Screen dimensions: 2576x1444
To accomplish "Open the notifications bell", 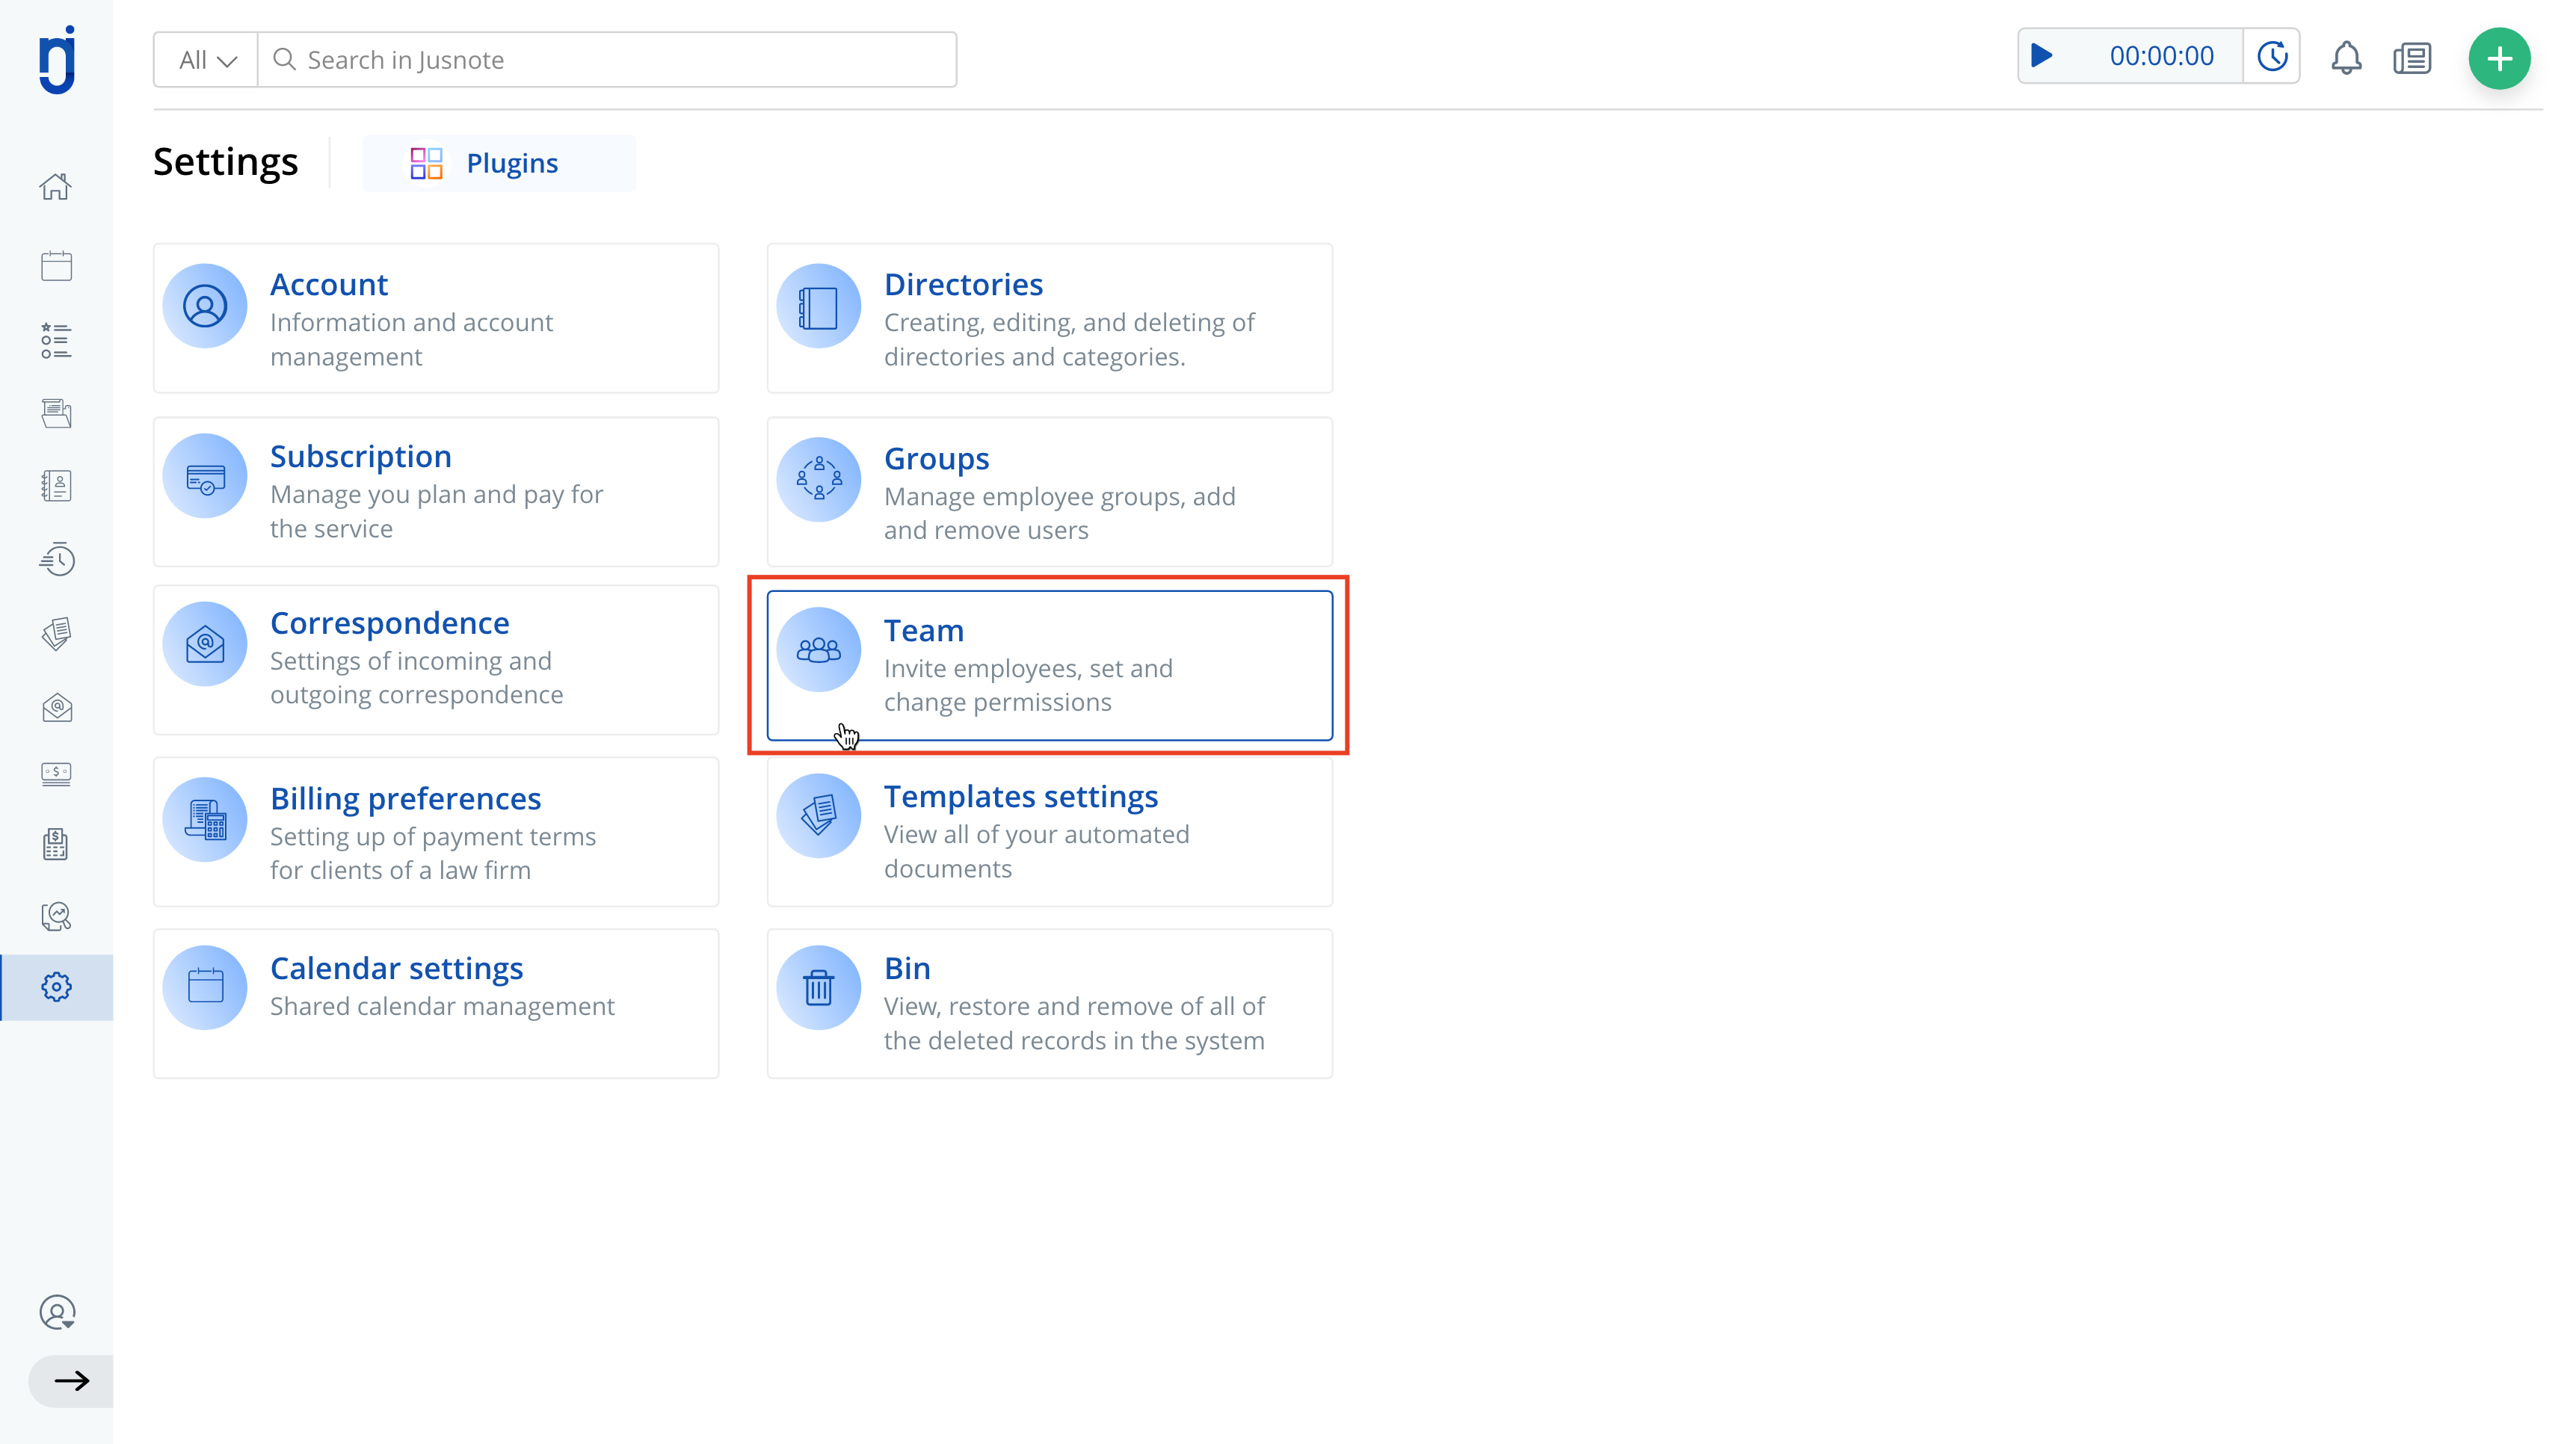I will (x=2346, y=58).
